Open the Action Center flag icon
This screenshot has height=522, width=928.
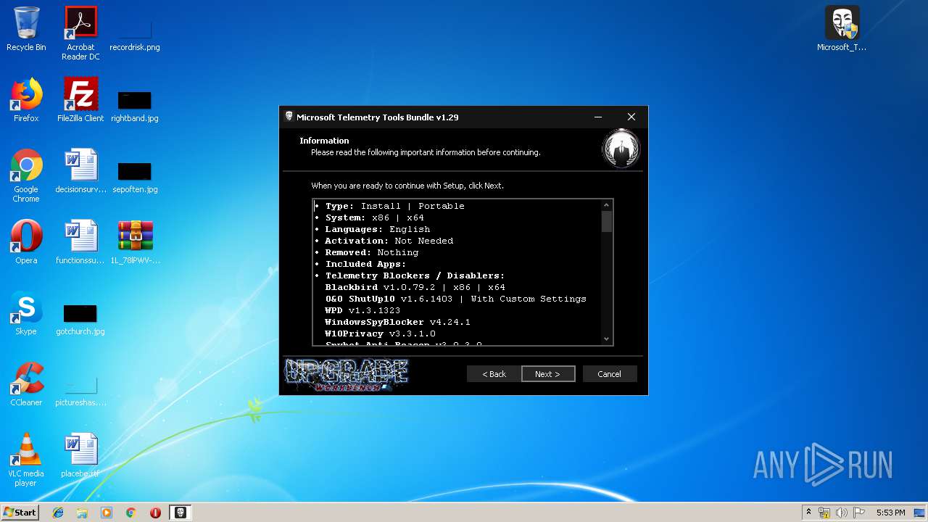pos(858,513)
